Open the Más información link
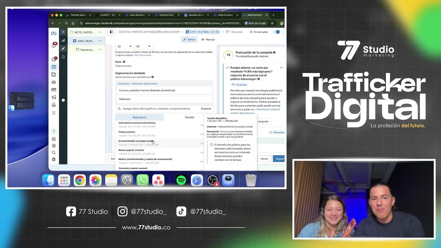Image resolution: width=441 pixels, height=248 pixels. tap(143, 55)
